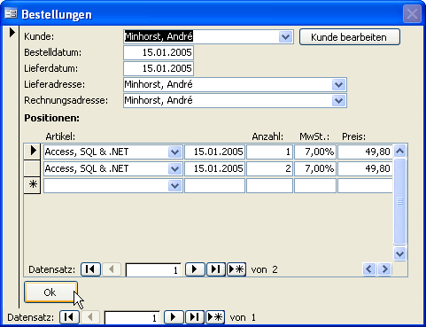The height and width of the screenshot is (327, 426).
Task: Open the Rechnungsadresse dropdown
Action: click(338, 101)
